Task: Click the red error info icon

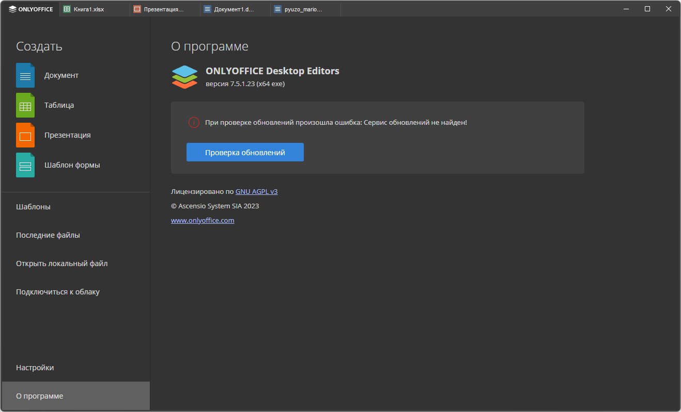Action: pyautogui.click(x=194, y=123)
